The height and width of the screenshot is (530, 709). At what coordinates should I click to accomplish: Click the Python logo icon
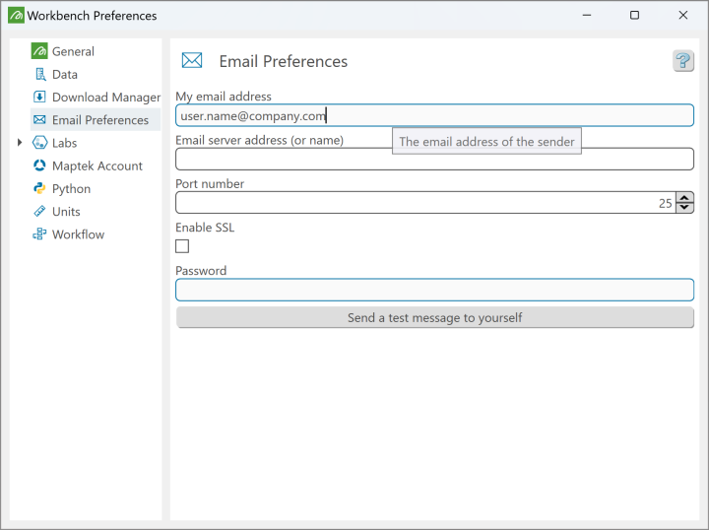[x=39, y=188]
